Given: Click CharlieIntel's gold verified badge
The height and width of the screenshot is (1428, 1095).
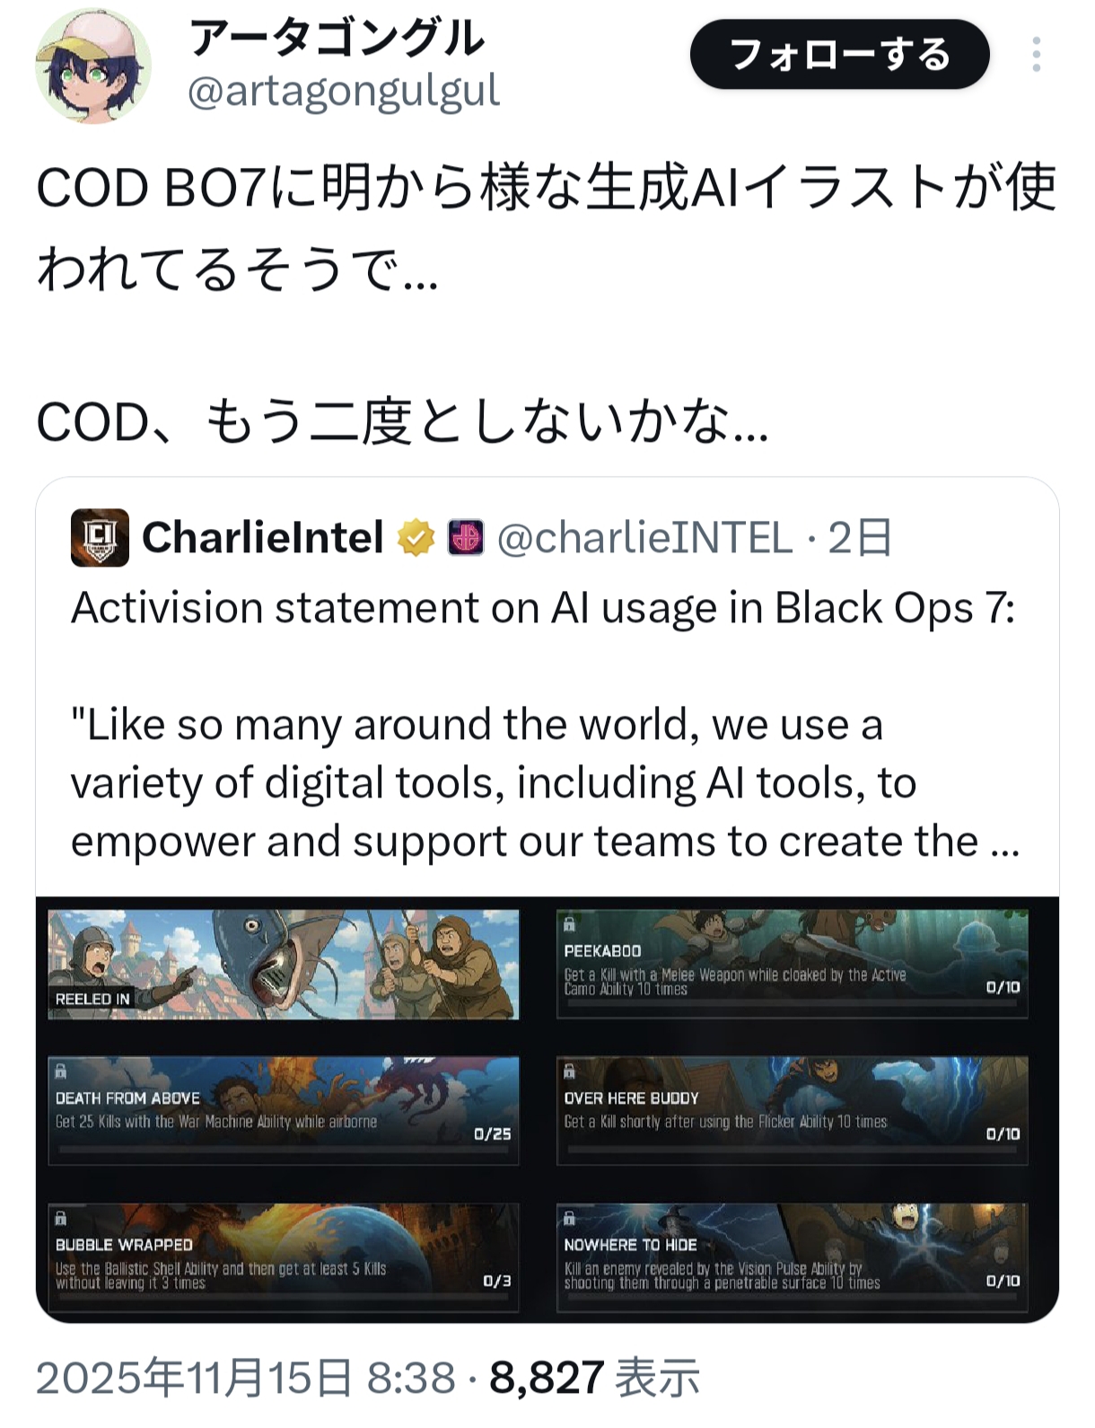Looking at the screenshot, I should 416,538.
